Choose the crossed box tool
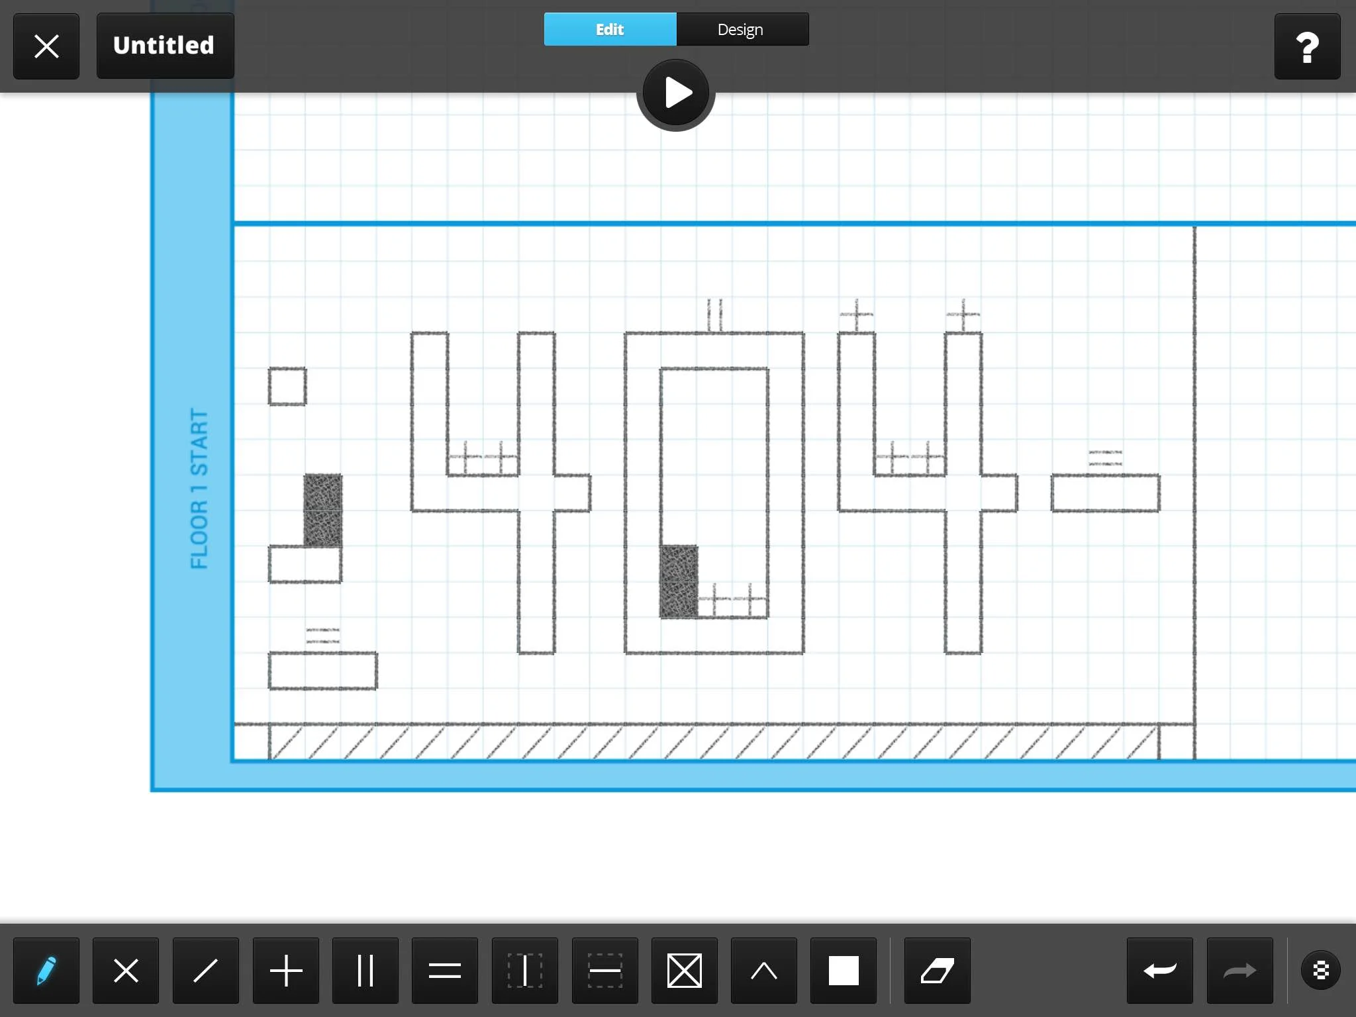 click(684, 971)
